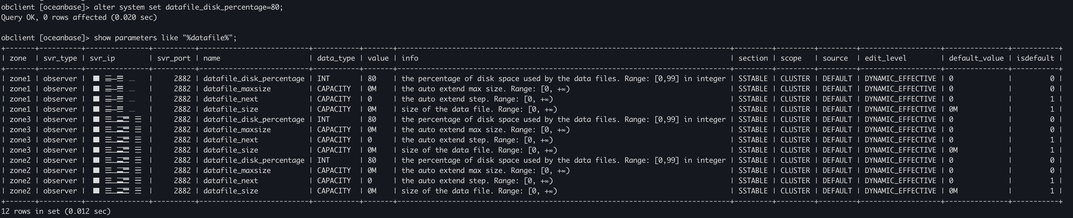Image resolution: width=1073 pixels, height=218 pixels.
Task: Click the redacted svr_ip in first zone1 row
Action: [114, 79]
